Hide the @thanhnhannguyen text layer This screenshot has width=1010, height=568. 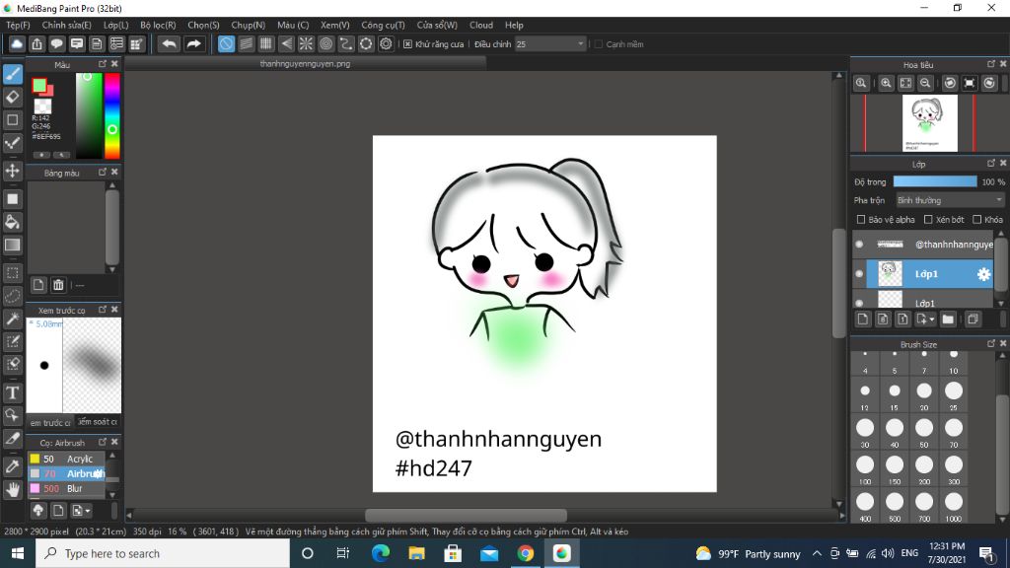click(859, 245)
